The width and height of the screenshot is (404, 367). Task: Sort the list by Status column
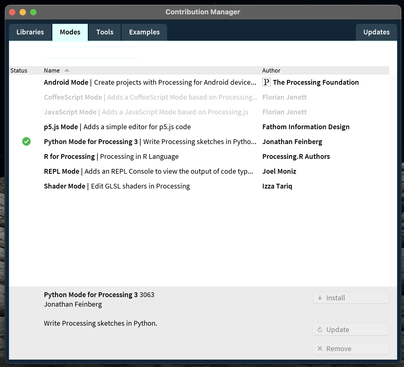tap(19, 70)
